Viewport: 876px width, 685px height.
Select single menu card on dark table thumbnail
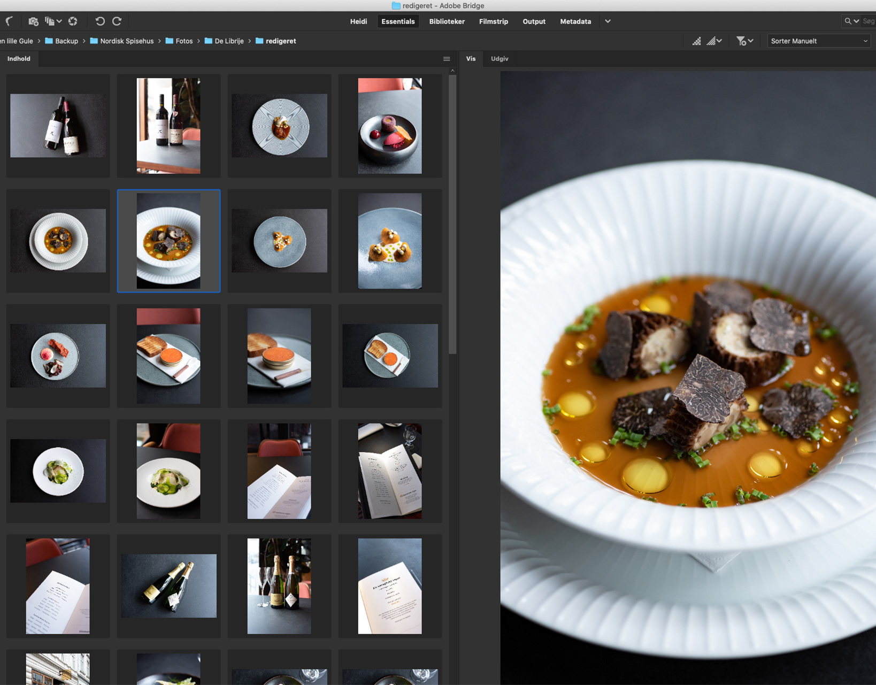(390, 586)
